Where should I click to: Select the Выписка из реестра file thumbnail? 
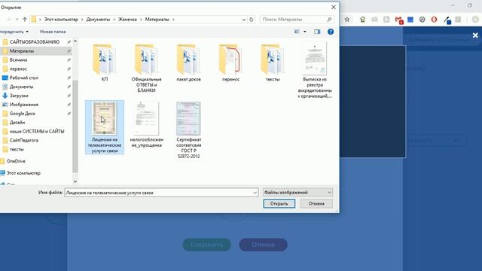coord(315,59)
